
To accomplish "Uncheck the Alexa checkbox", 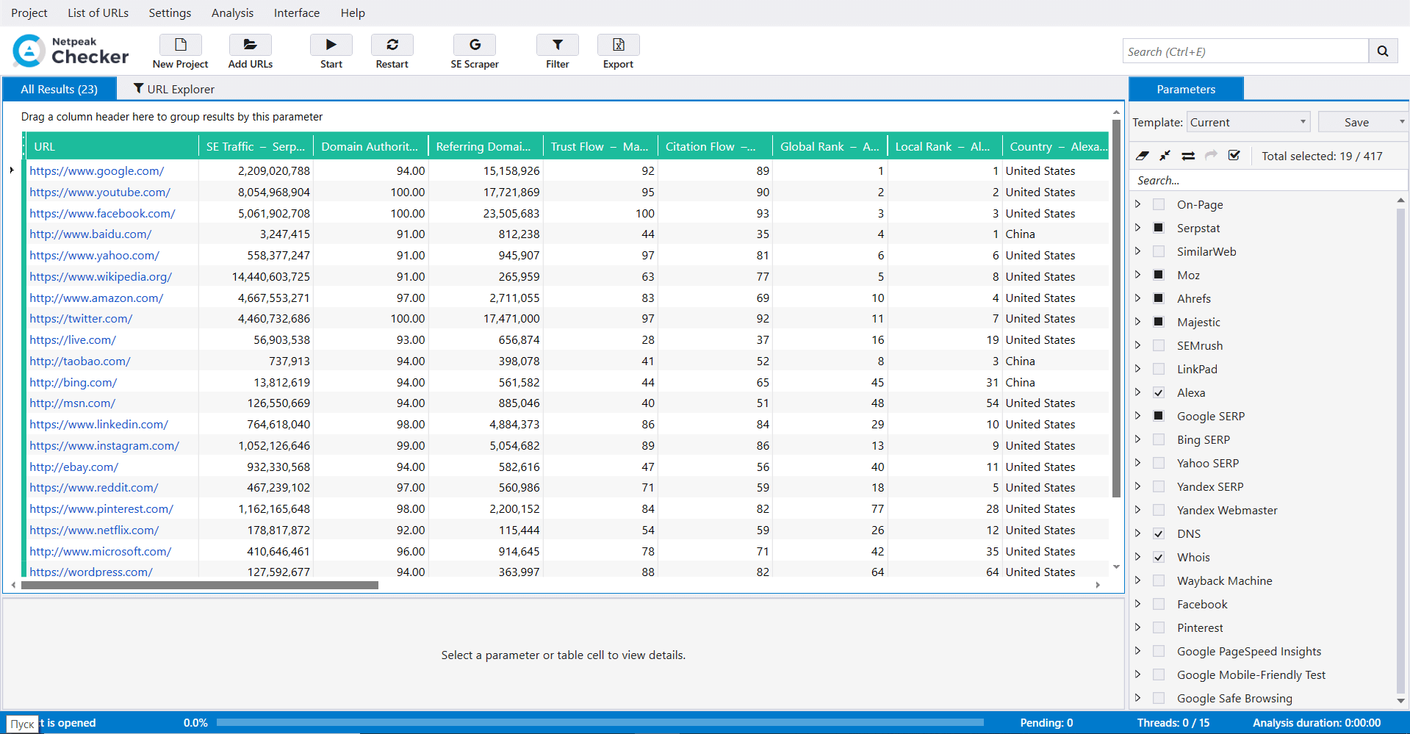I will pos(1159,392).
